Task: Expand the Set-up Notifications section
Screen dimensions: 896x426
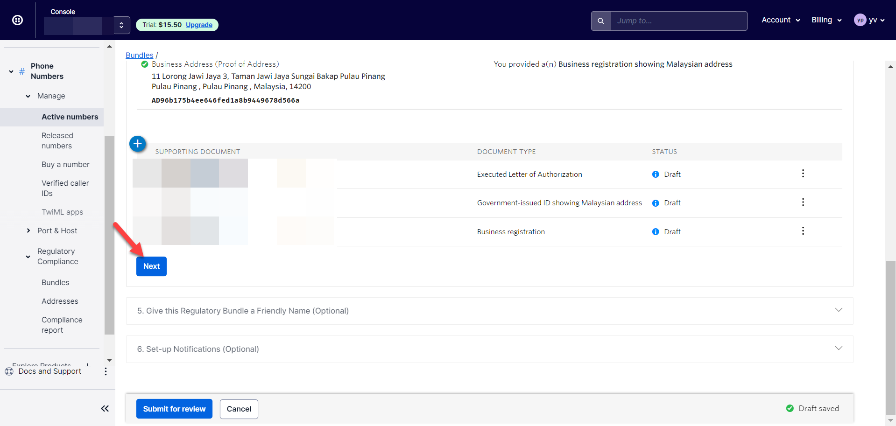Action: click(x=489, y=349)
